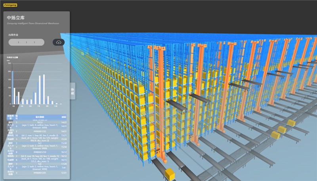Click the 中扬立库 panel title

[x=16, y=18]
